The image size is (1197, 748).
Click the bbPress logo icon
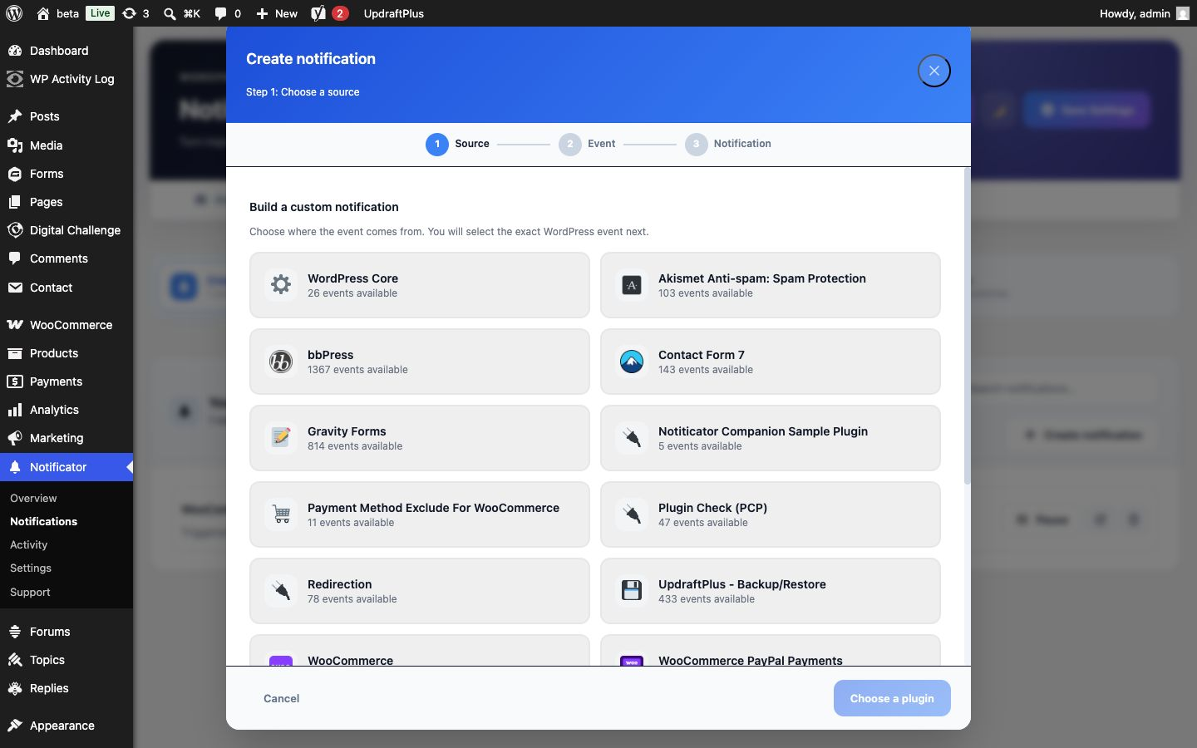(x=281, y=362)
